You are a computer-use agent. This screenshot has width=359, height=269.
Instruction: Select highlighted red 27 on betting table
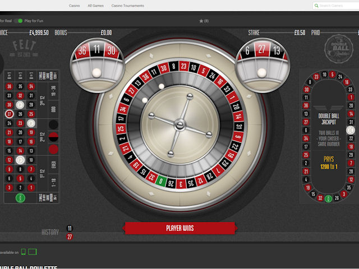tap(9, 114)
